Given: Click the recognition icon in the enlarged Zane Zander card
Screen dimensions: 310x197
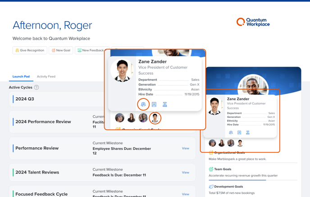Looking at the screenshot, I should 143,104.
